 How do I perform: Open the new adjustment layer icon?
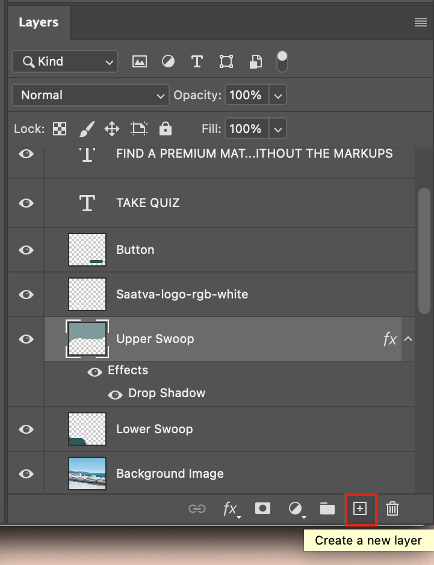click(297, 509)
